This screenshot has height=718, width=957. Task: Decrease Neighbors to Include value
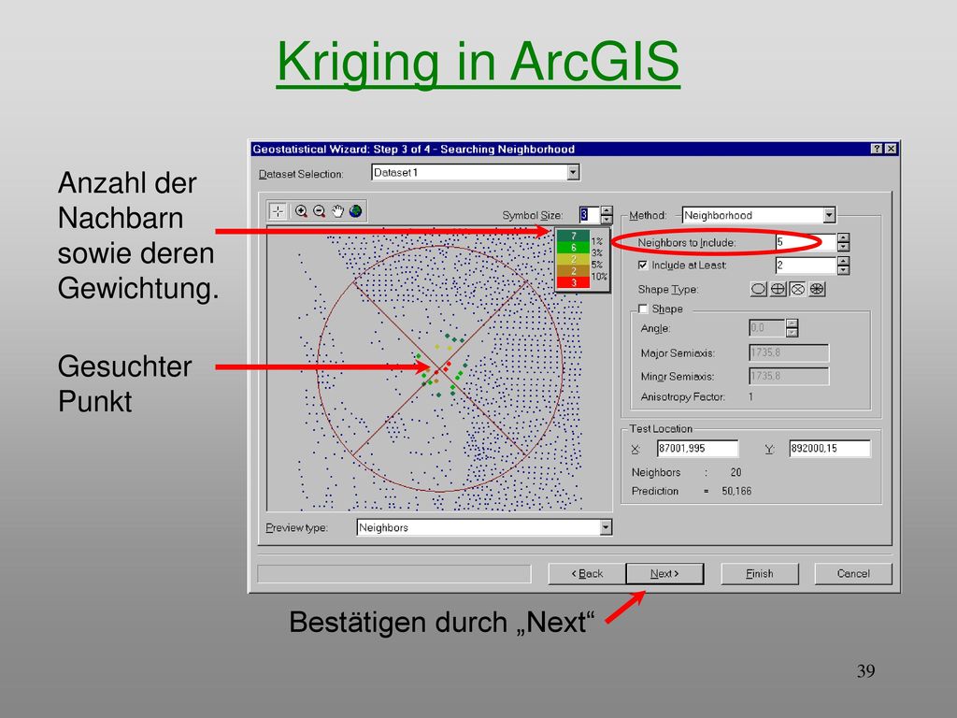pyautogui.click(x=844, y=247)
